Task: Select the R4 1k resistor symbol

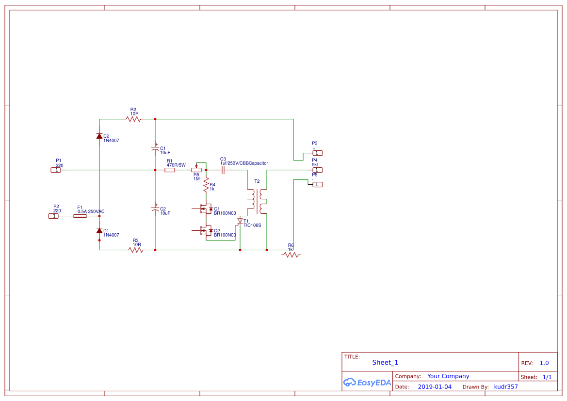Action: [206, 185]
